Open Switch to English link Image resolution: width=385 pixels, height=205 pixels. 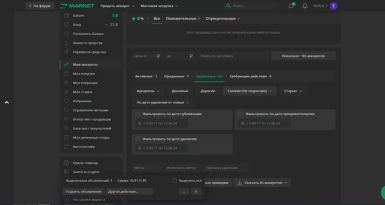(86, 172)
